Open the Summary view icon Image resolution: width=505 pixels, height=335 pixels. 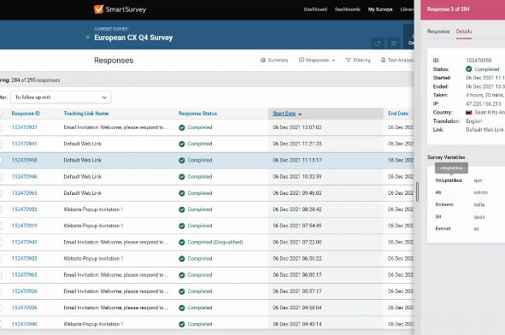pyautogui.click(x=263, y=60)
